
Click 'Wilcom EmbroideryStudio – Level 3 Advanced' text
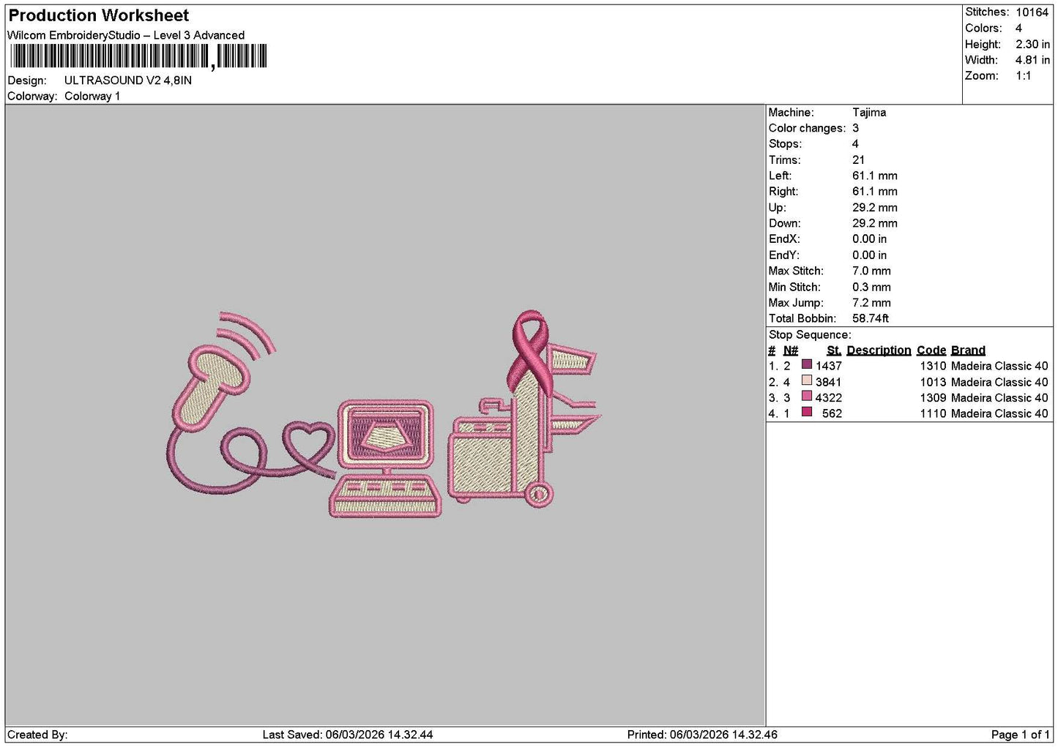(126, 35)
